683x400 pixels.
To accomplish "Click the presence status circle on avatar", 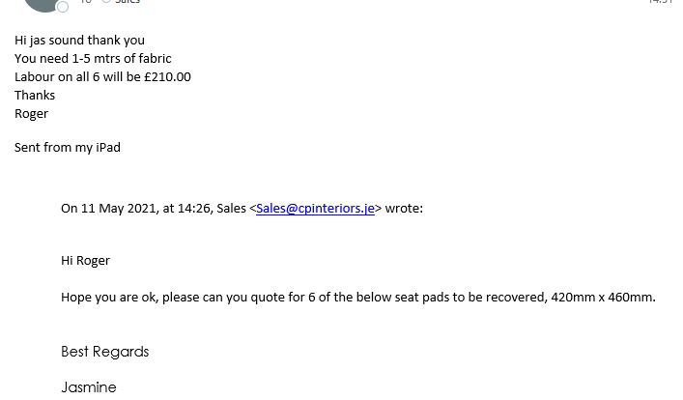I will coord(63,8).
